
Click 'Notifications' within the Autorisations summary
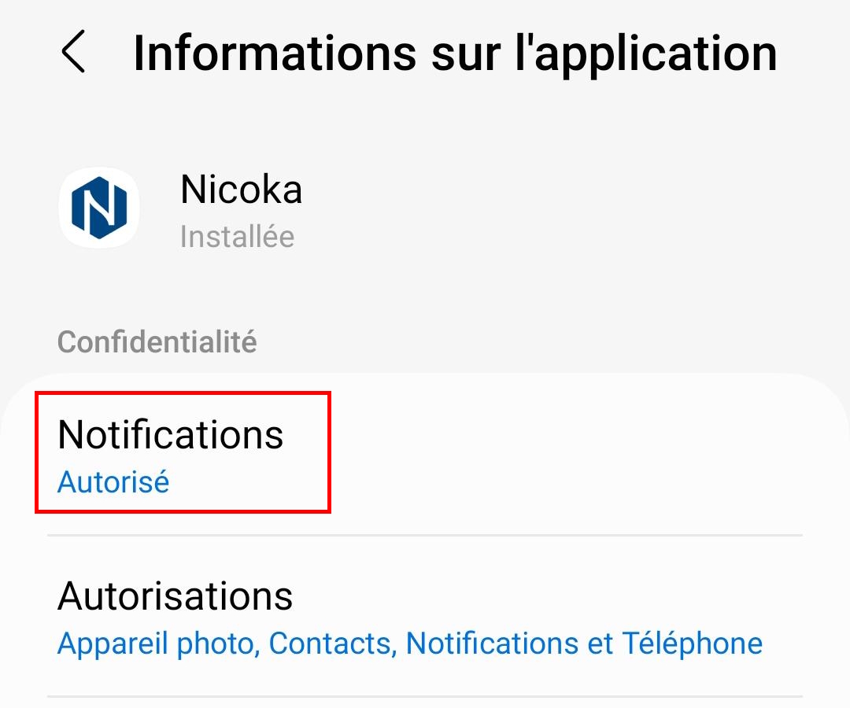(x=492, y=643)
